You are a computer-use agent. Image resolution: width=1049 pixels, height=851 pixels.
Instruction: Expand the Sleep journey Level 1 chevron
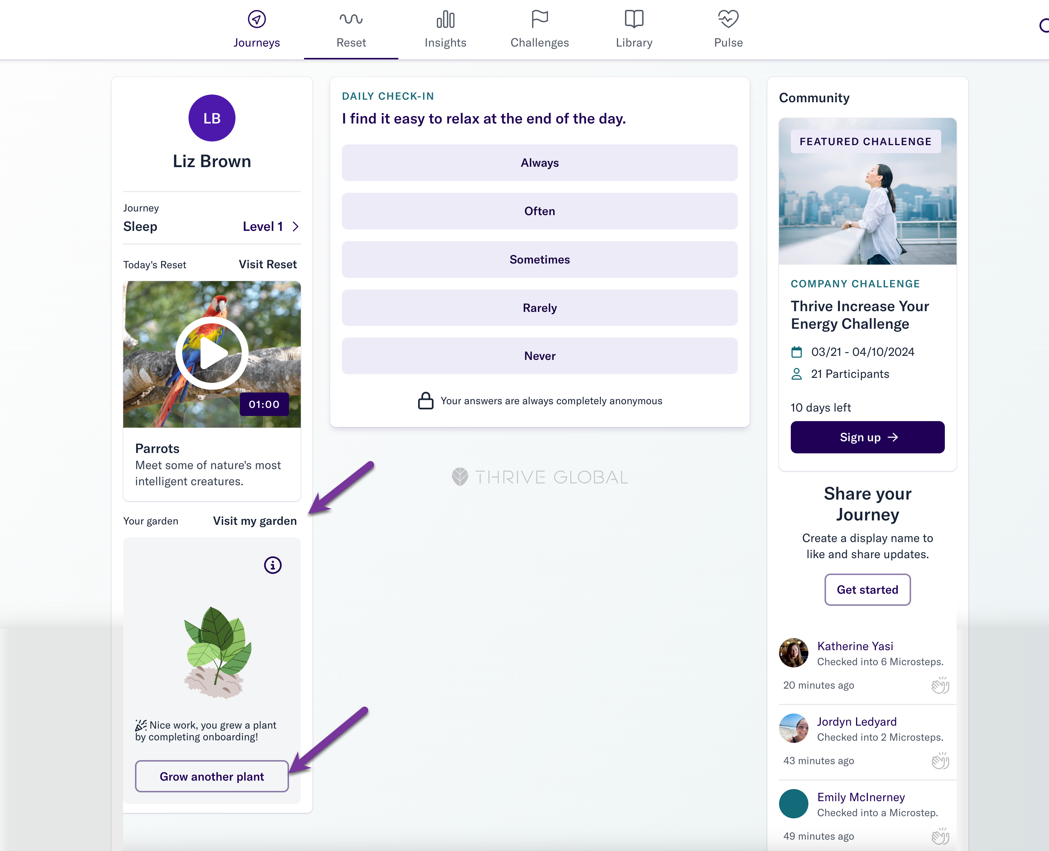[x=295, y=226]
